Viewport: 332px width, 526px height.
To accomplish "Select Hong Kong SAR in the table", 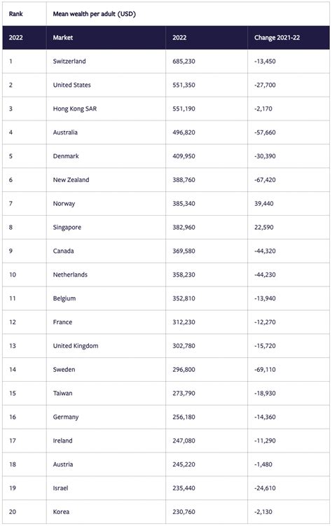I will pyautogui.click(x=75, y=109).
